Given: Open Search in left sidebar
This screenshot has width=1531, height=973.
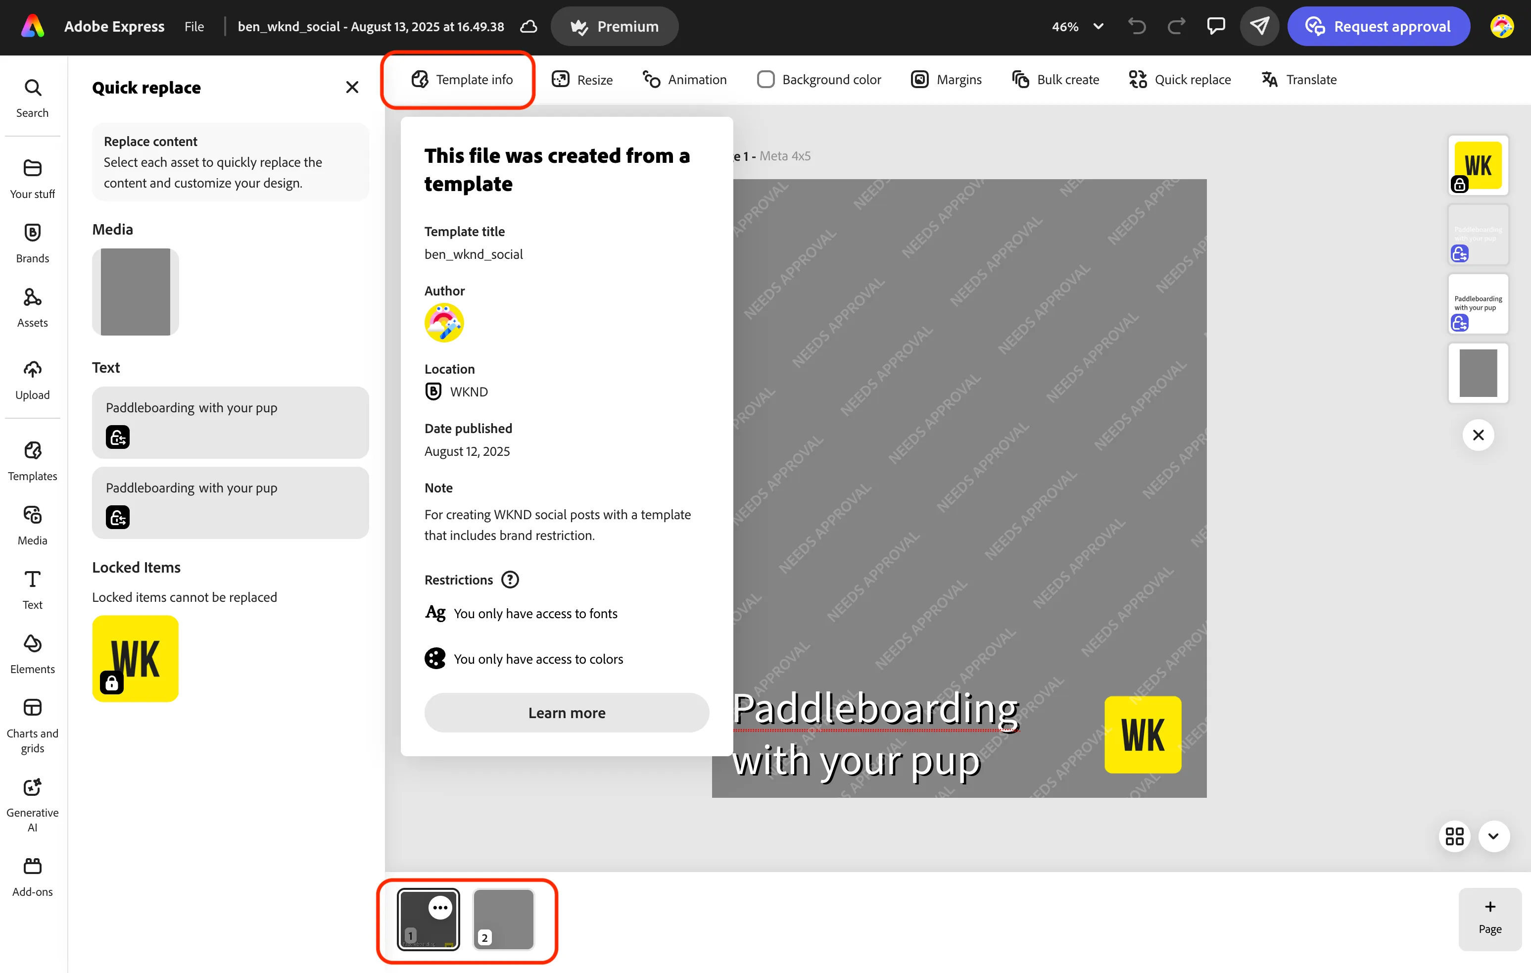Looking at the screenshot, I should pyautogui.click(x=33, y=98).
